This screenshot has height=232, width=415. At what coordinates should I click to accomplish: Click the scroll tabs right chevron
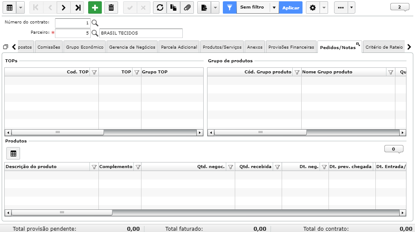pyautogui.click(x=409, y=47)
